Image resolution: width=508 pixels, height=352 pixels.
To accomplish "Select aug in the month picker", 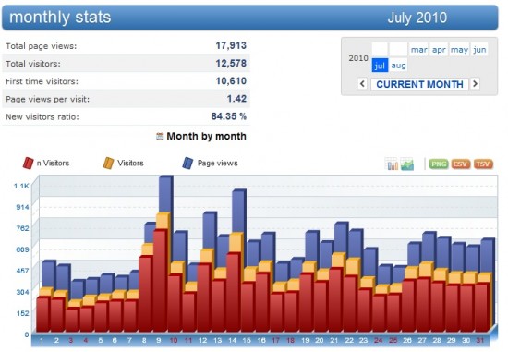I will (398, 66).
